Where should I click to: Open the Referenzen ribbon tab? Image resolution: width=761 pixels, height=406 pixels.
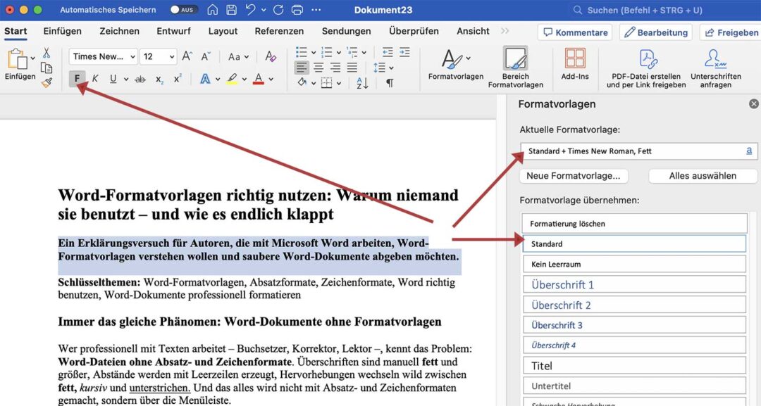click(279, 31)
